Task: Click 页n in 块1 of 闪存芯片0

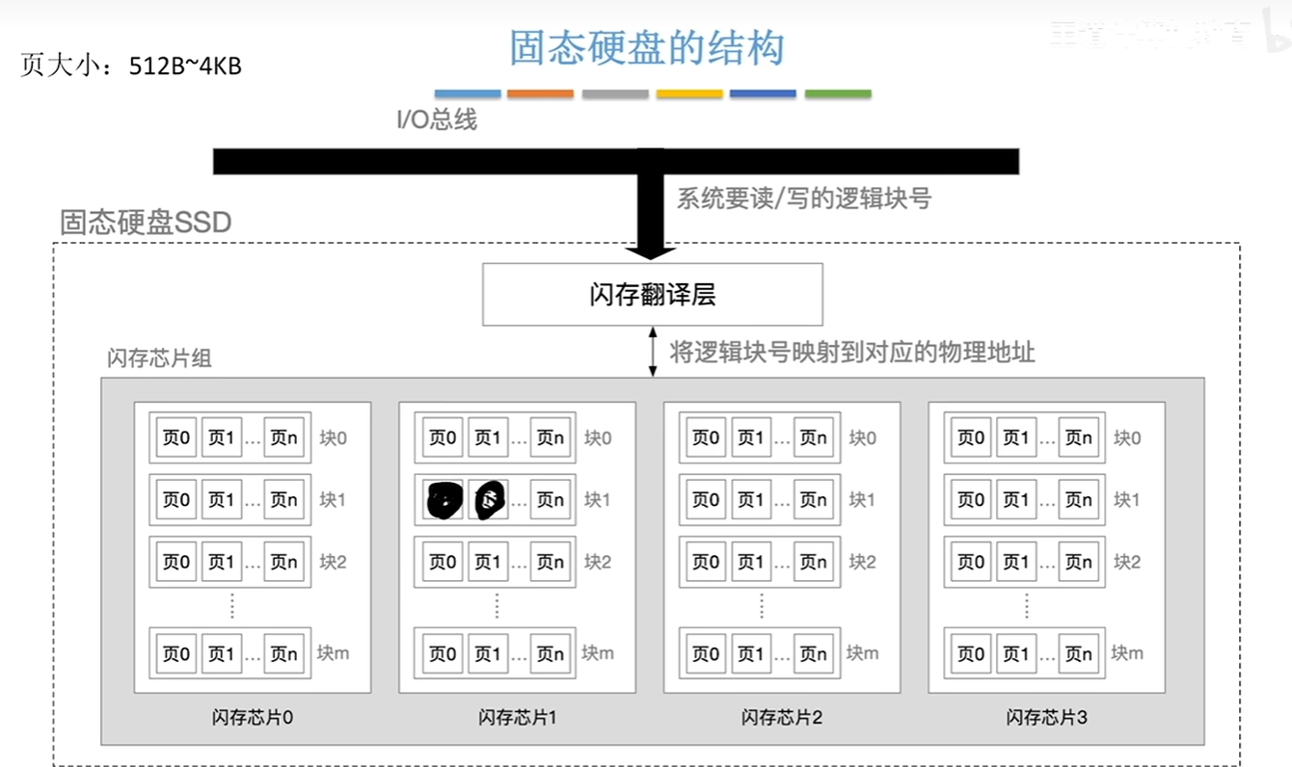Action: tap(283, 500)
